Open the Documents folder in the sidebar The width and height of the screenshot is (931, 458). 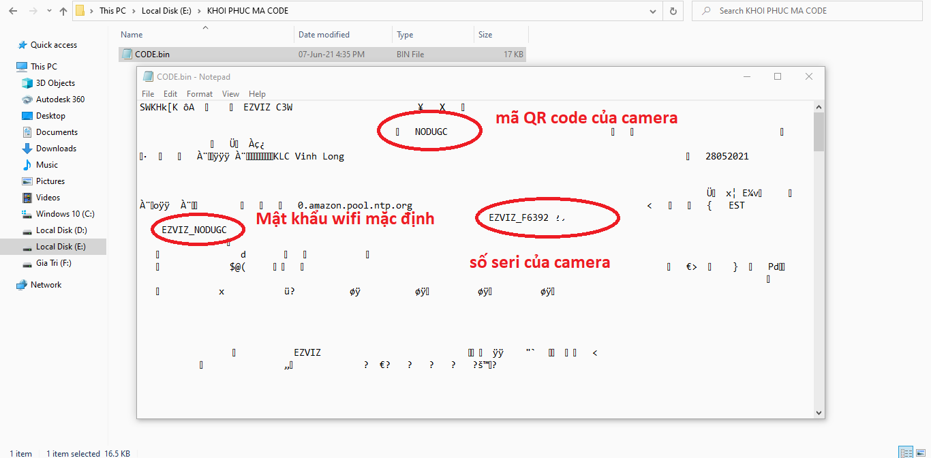tap(57, 132)
